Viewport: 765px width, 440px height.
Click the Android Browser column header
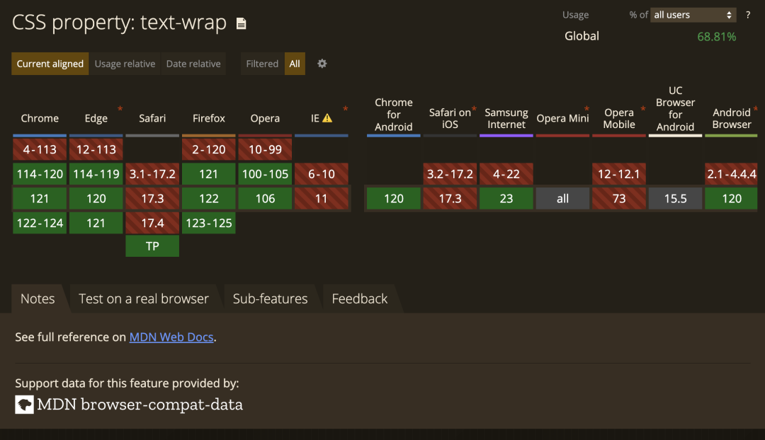point(731,118)
